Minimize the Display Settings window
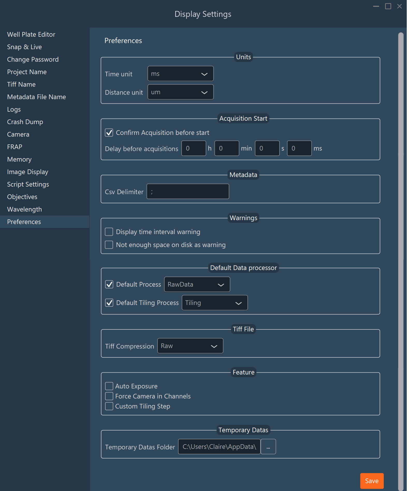 tap(376, 6)
